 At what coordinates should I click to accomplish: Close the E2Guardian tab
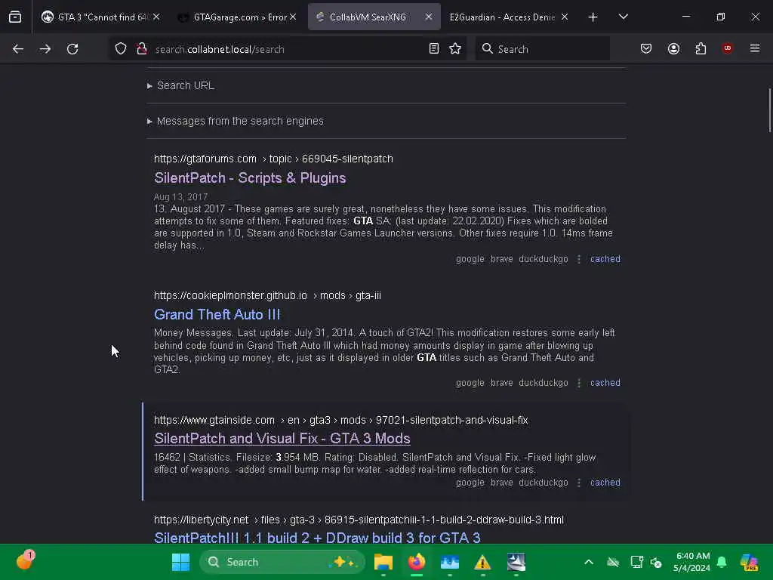point(565,17)
